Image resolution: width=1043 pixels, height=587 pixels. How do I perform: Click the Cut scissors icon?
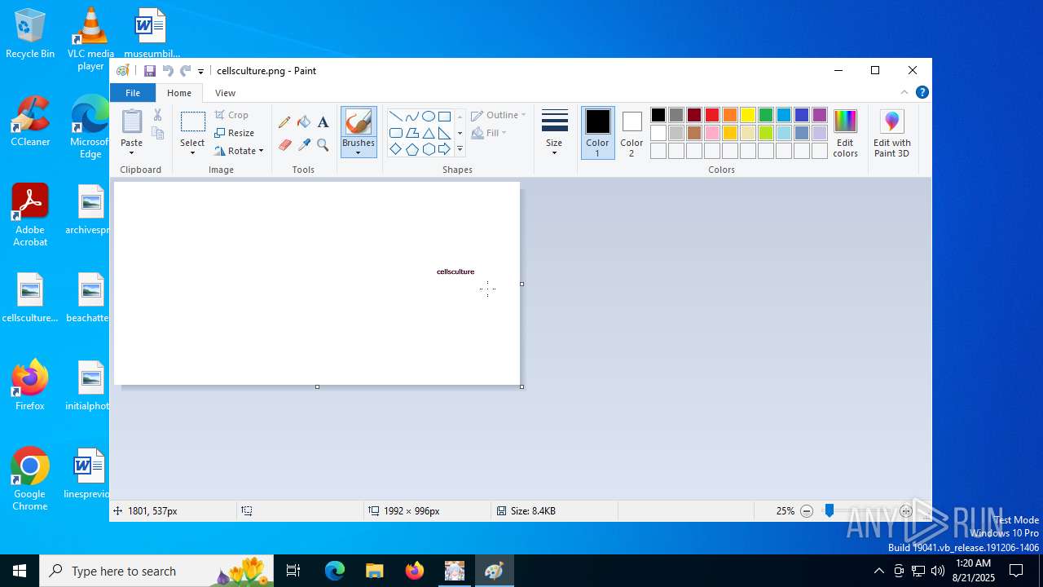pos(158,115)
